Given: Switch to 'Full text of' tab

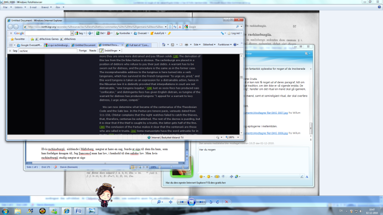Looking at the screenshot, I should click(x=138, y=45).
